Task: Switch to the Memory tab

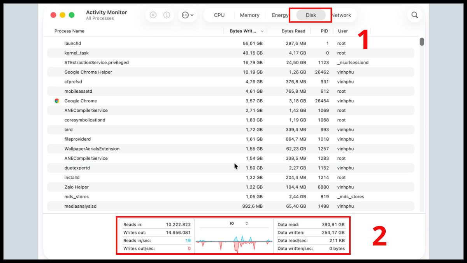Action: point(249,15)
